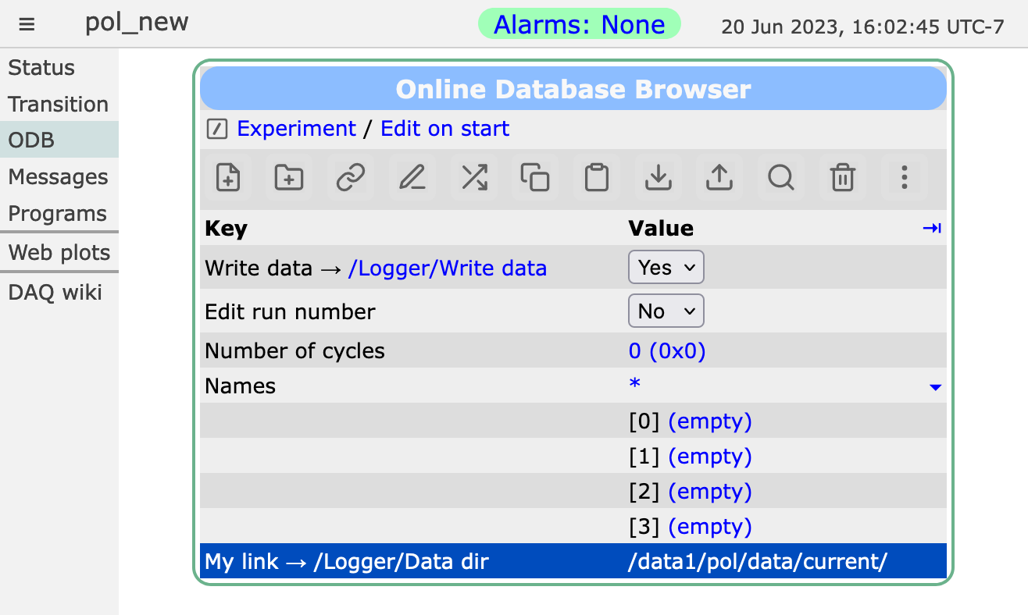
Task: Open the Transition page
Action: pyautogui.click(x=59, y=104)
